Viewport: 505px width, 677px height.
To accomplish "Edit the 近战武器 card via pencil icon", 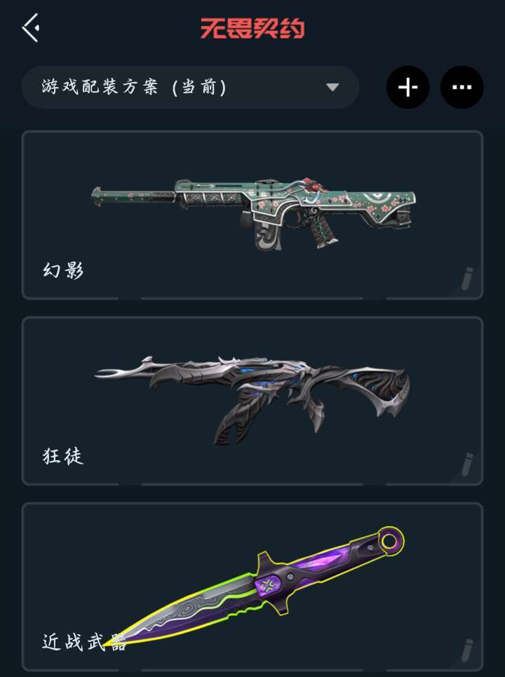I will pos(466,650).
